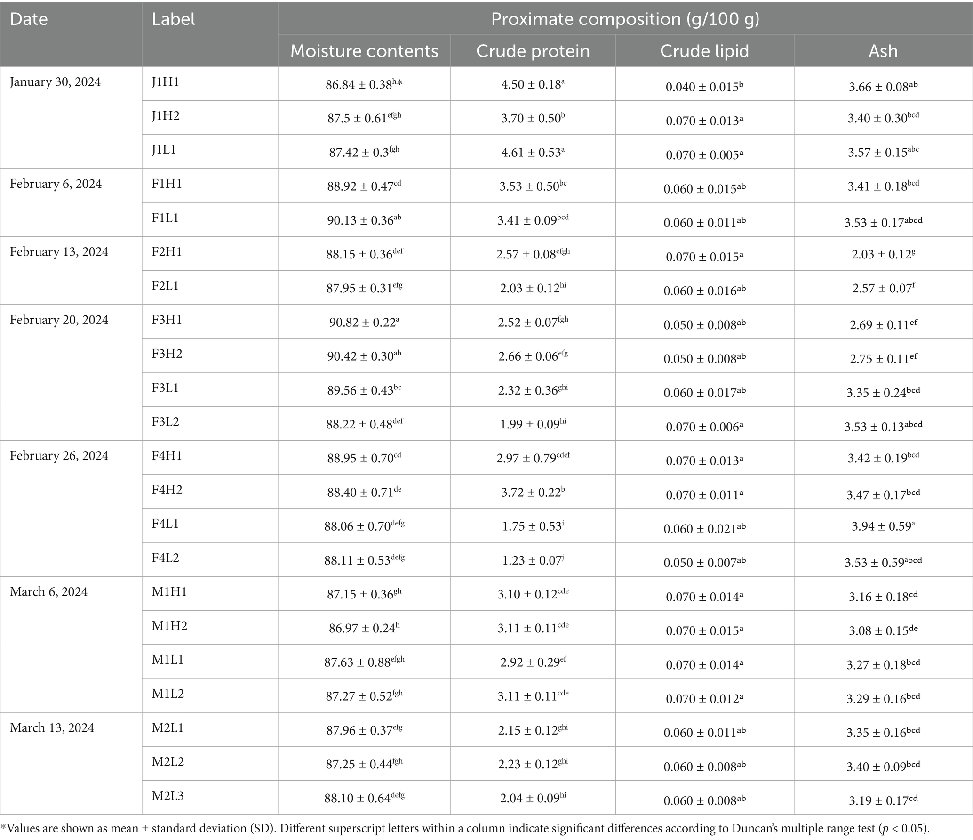
Task: Click the Date column header
Action: tap(29, 19)
